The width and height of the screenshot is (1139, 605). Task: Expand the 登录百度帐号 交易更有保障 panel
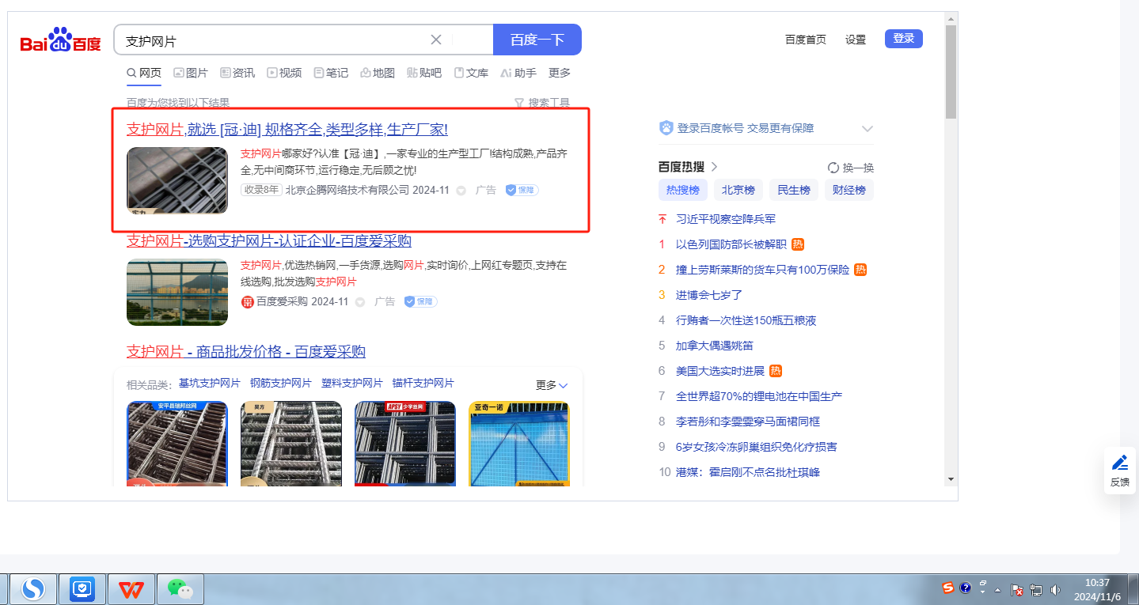(x=867, y=129)
